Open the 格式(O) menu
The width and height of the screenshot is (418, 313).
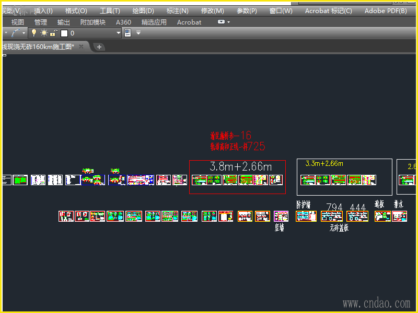76,11
